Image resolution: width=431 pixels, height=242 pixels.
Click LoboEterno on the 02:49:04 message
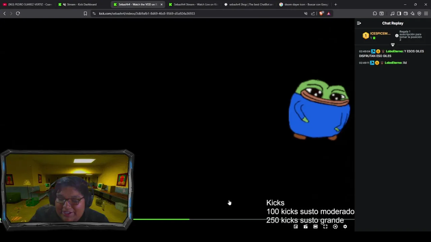pos(394,51)
